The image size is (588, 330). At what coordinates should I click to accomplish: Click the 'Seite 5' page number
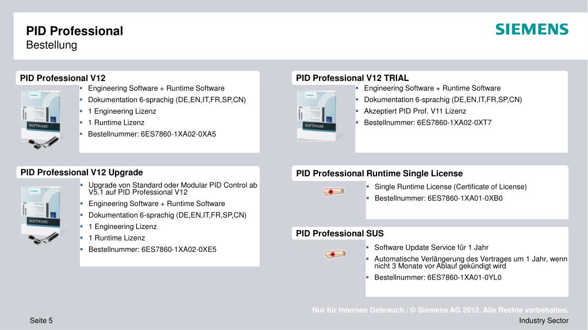point(41,321)
